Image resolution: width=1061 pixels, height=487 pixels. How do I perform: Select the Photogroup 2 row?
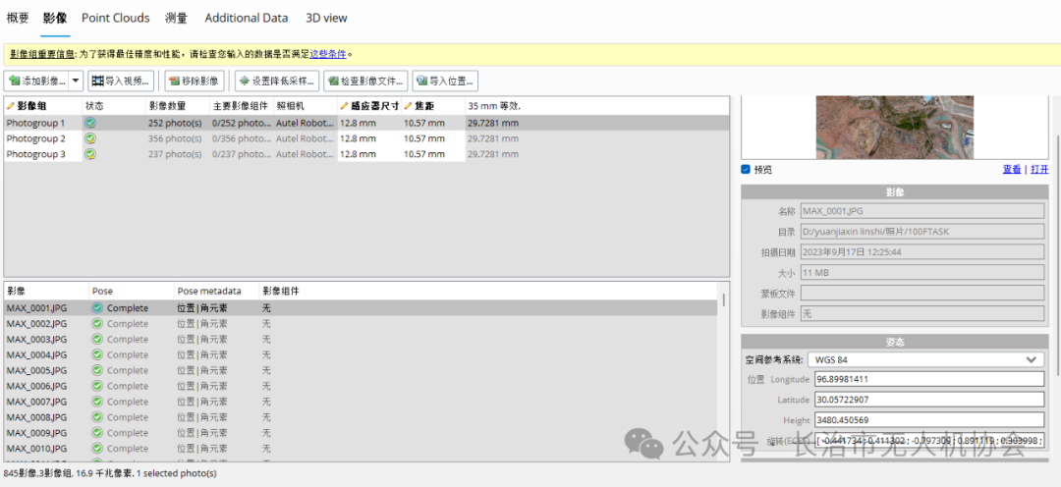coord(366,138)
